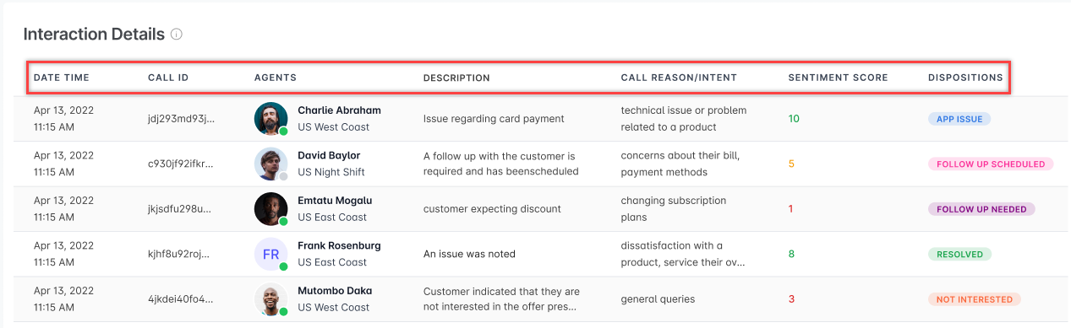Sort by the Sentiment Score header
Screen dimensions: 1071x328
[x=838, y=78]
